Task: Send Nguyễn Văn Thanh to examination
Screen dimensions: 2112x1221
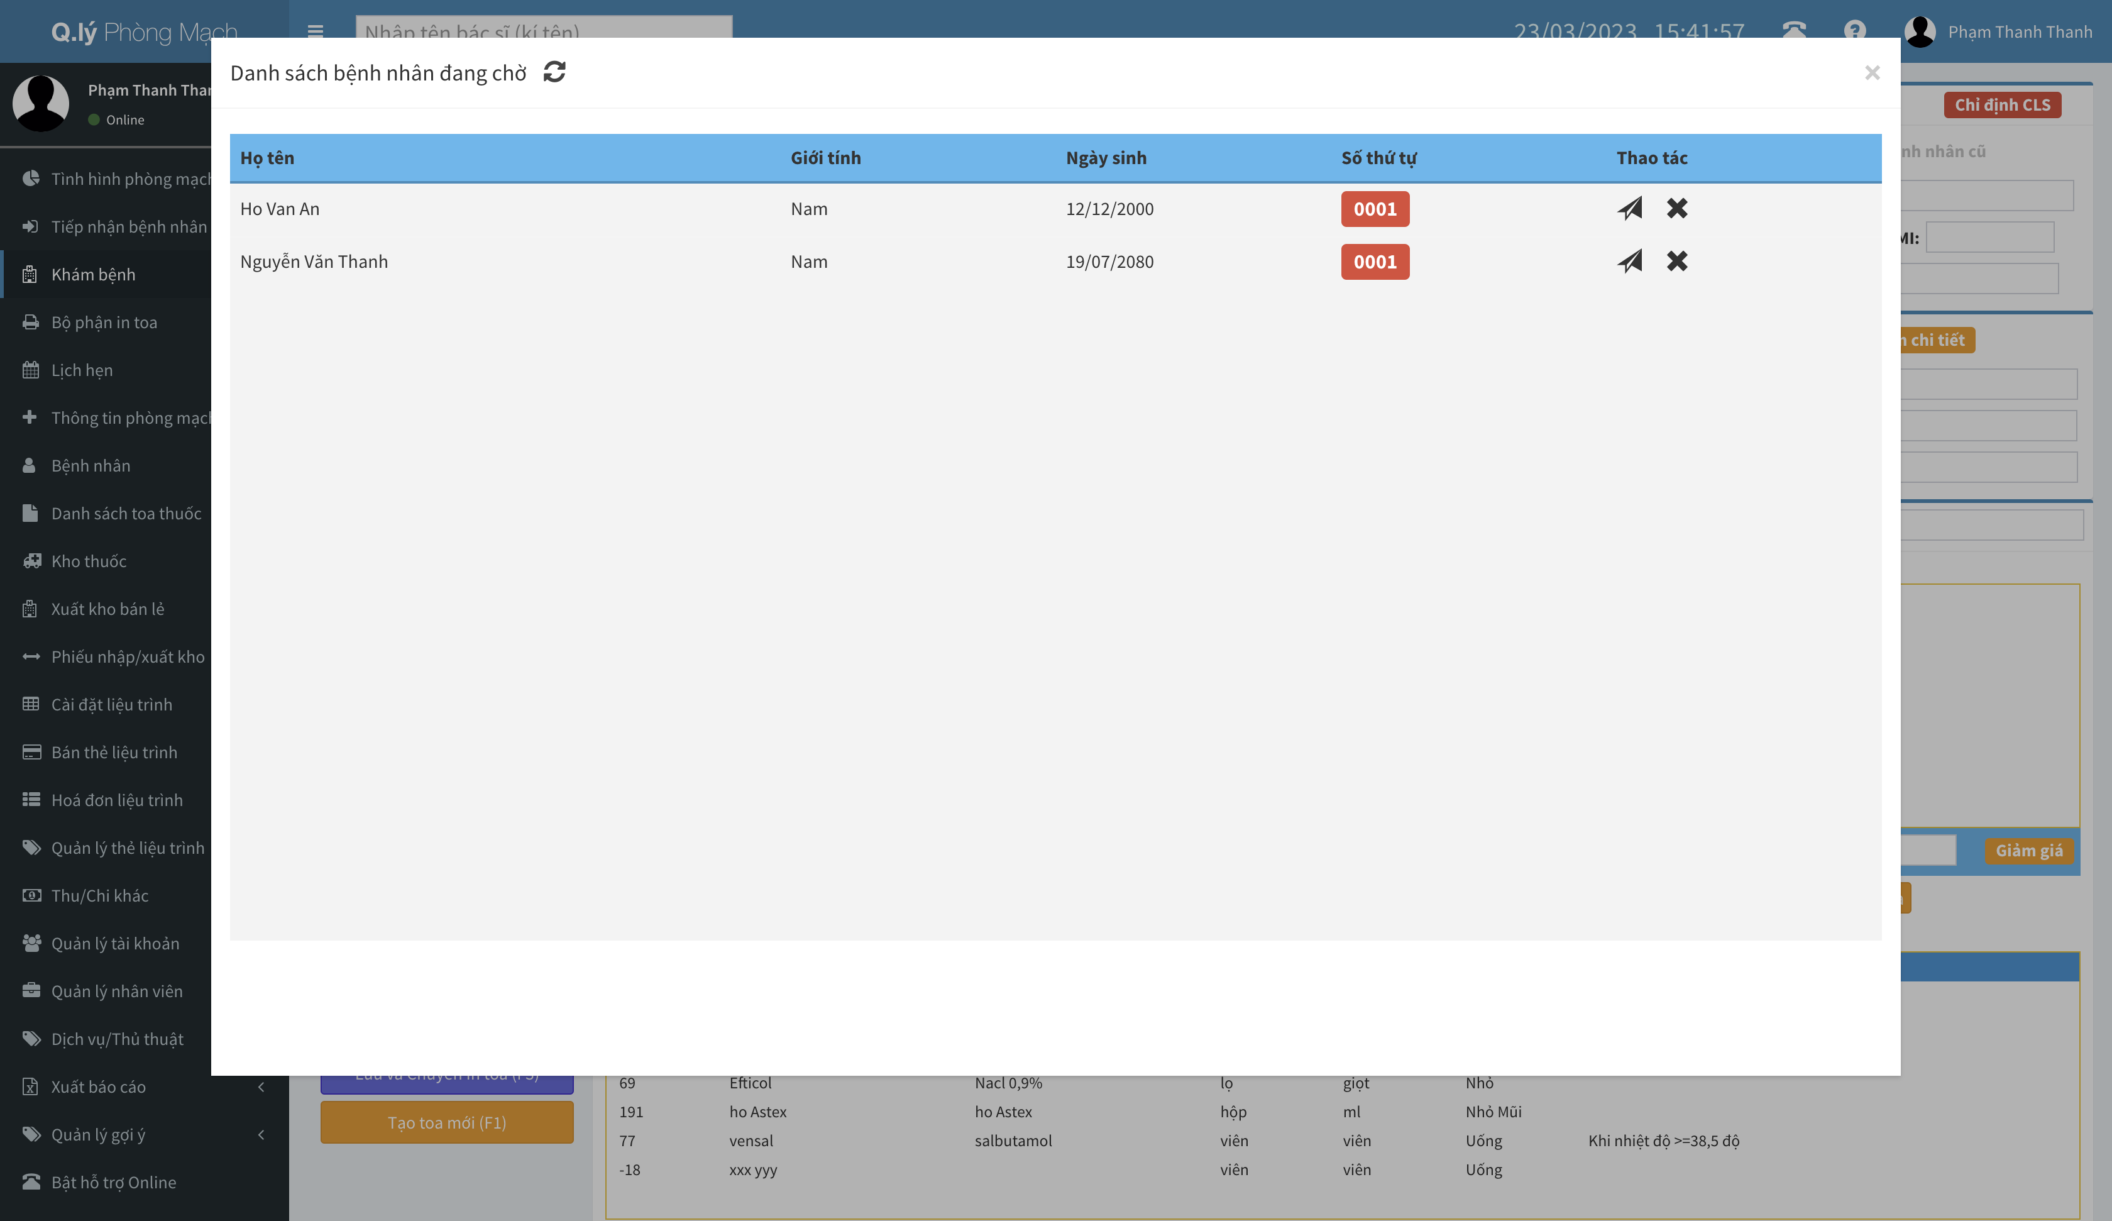Action: (x=1629, y=261)
